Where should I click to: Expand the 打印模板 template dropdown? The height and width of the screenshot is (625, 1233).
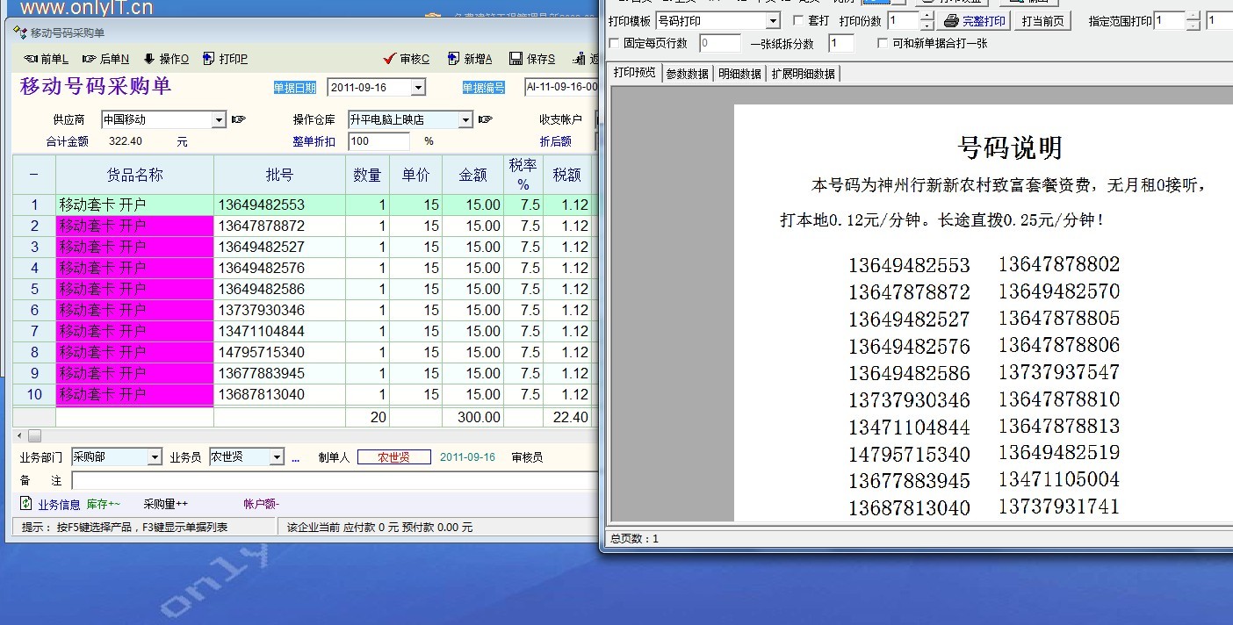773,20
